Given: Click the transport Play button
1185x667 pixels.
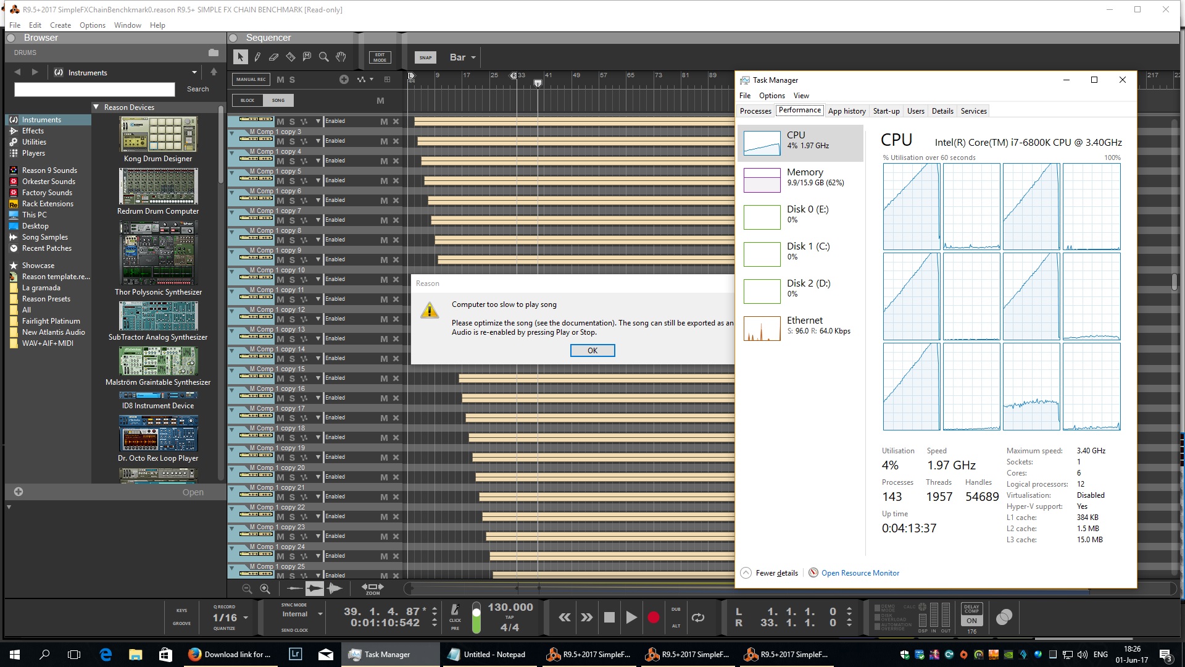Looking at the screenshot, I should point(631,617).
